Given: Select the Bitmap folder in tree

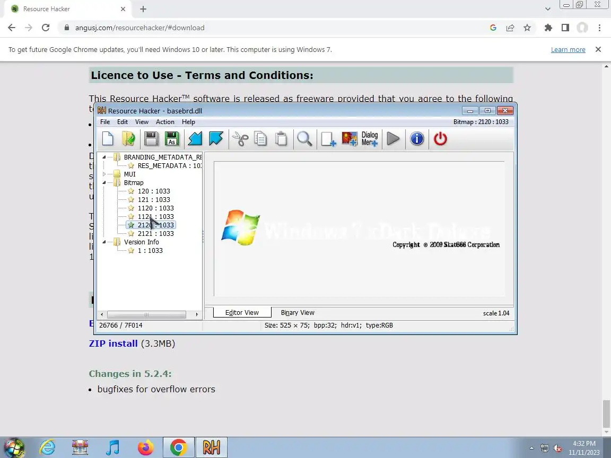Looking at the screenshot, I should pos(134,183).
